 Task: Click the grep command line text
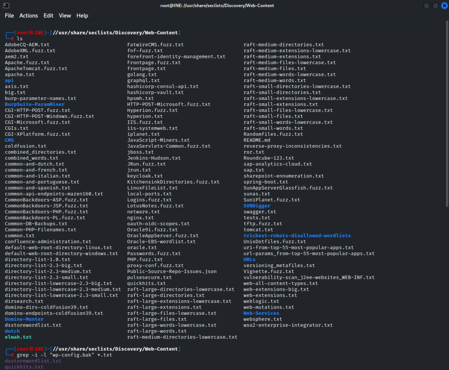point(64,355)
